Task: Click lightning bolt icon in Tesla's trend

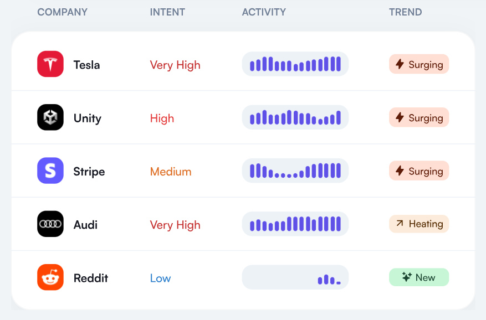Action: [400, 64]
